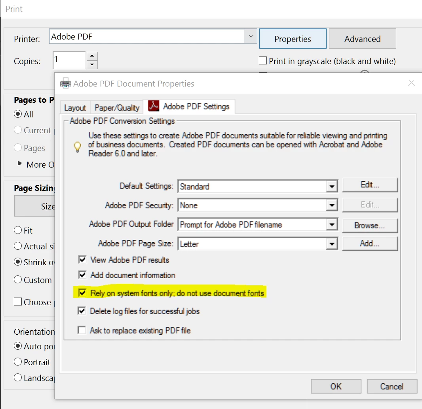
Task: Click the printer icon in the dialog title
Action: (65, 83)
